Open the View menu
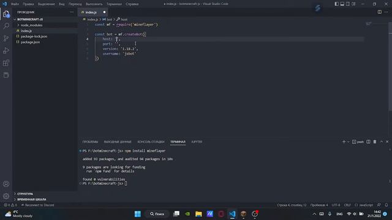The width and height of the screenshot is (392, 220). pyautogui.click(x=61, y=4)
